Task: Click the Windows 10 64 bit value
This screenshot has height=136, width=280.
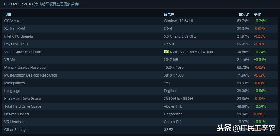Action: pyautogui.click(x=179, y=21)
